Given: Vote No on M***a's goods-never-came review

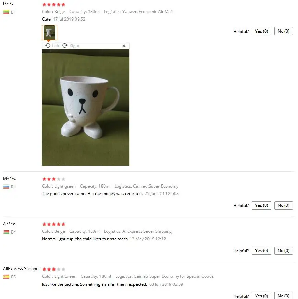Looking at the screenshot, I should [283, 205].
